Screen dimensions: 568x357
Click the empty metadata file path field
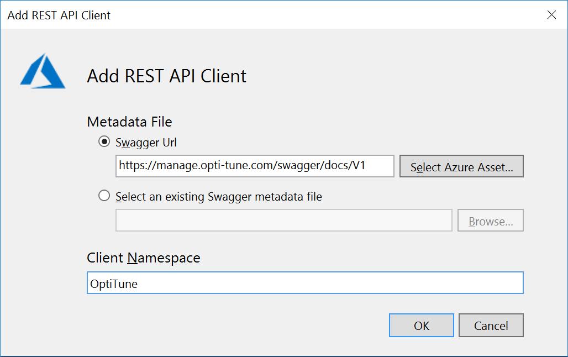click(284, 220)
